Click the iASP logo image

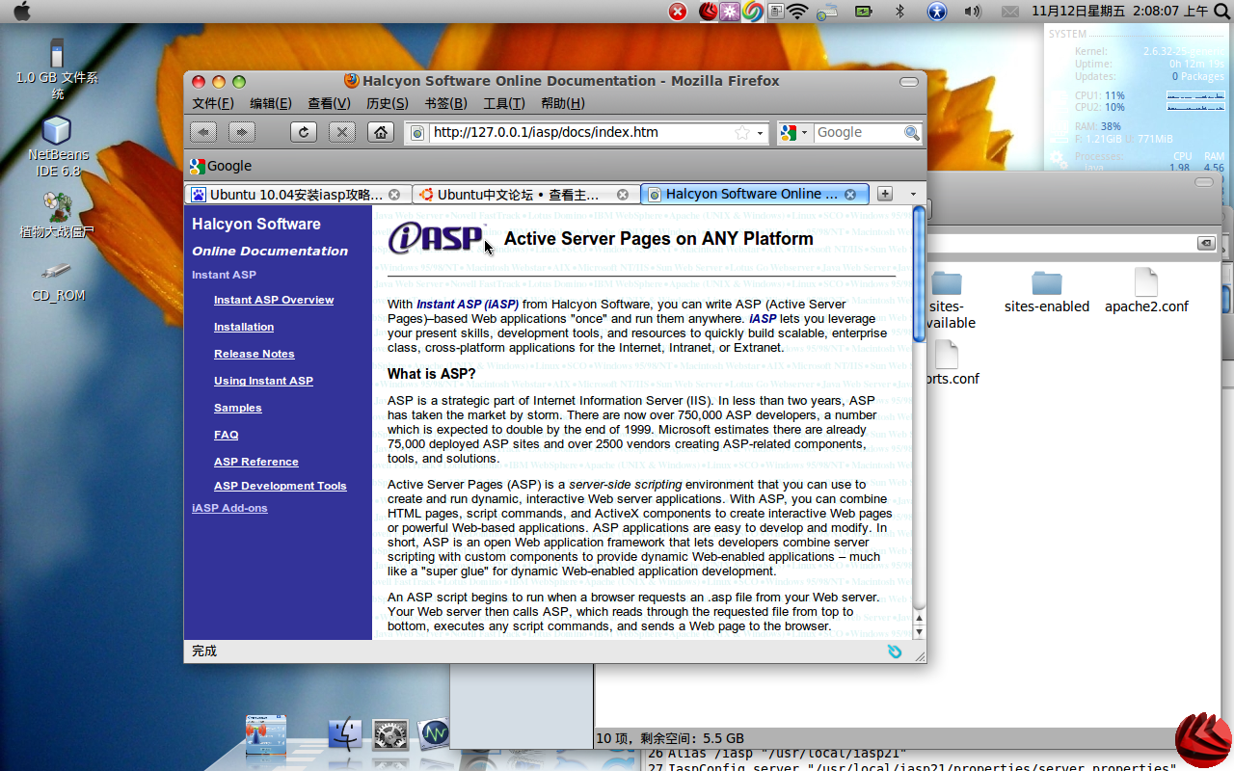438,237
